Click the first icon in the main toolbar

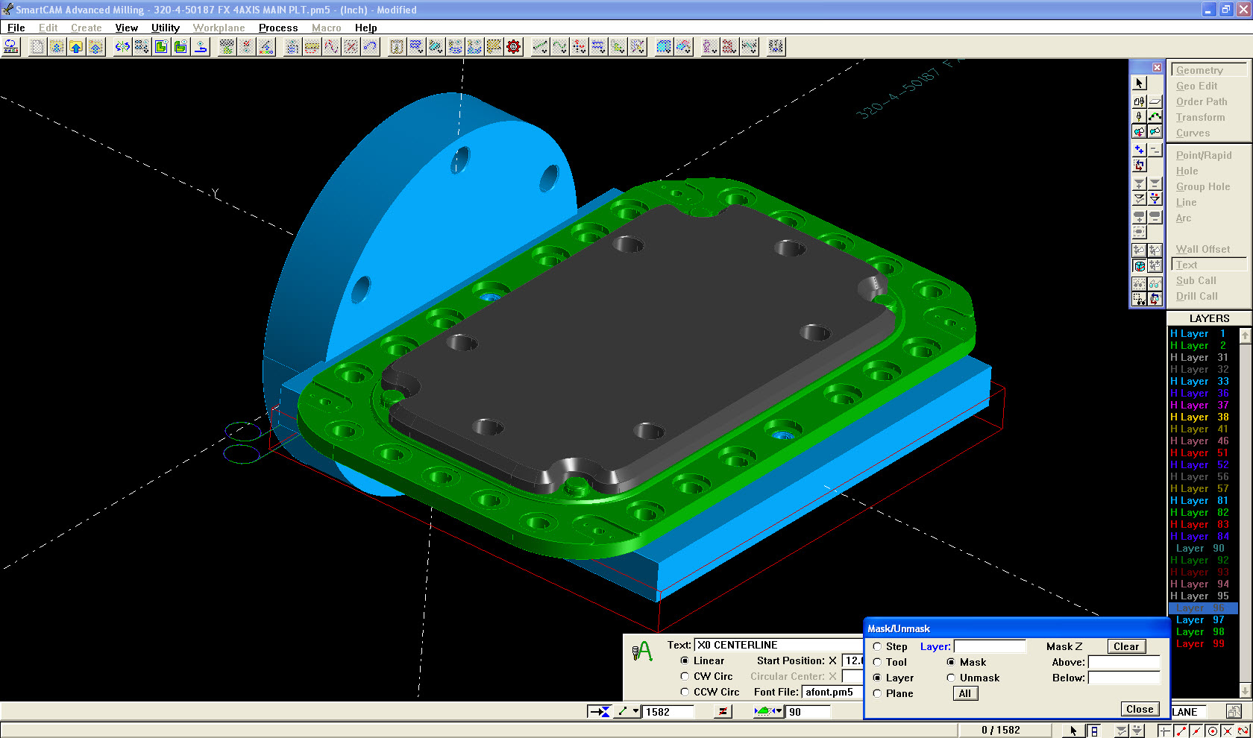pos(11,47)
